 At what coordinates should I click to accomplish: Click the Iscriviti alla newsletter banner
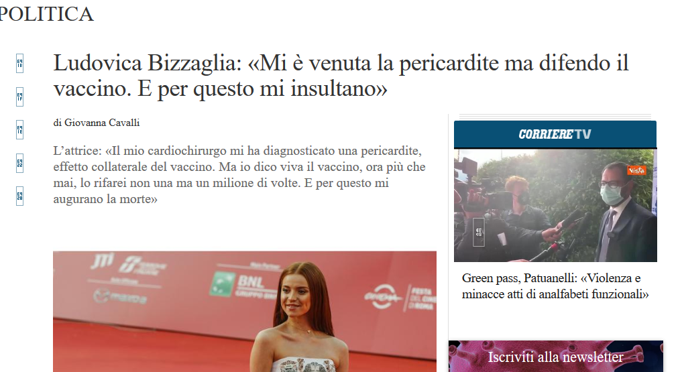click(556, 357)
